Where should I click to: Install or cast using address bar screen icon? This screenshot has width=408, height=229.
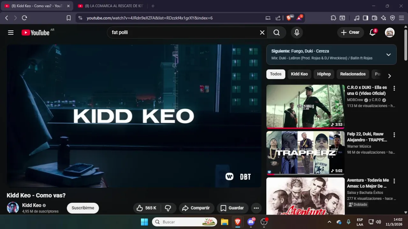point(268,18)
